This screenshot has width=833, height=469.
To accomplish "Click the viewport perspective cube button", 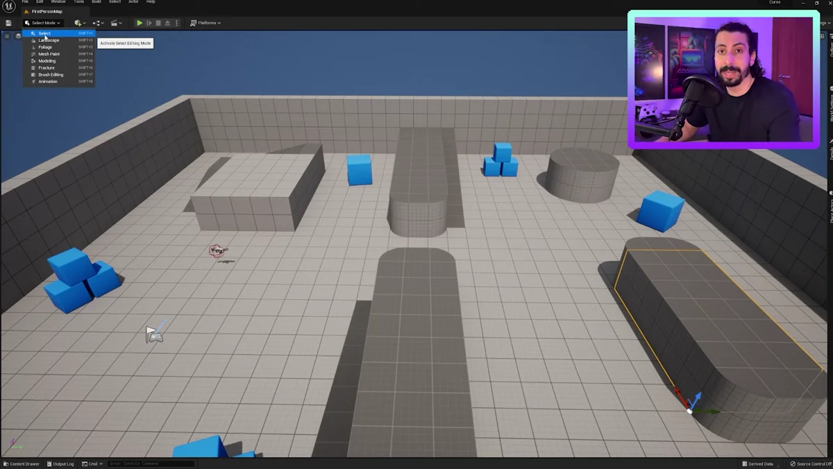I will tap(18, 35).
